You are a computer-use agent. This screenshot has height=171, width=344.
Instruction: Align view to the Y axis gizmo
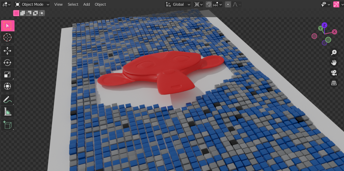click(x=320, y=29)
